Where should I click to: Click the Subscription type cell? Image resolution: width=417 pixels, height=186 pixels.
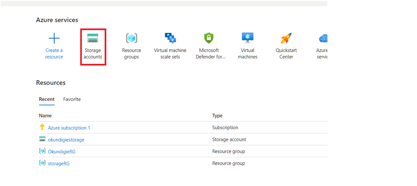coord(225,128)
